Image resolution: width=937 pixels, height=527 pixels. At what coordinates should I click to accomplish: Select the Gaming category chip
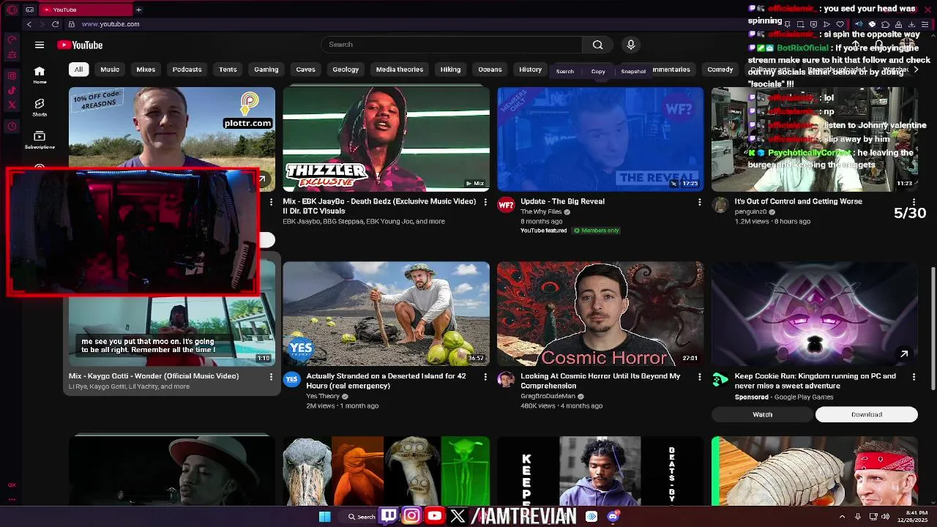click(x=266, y=70)
